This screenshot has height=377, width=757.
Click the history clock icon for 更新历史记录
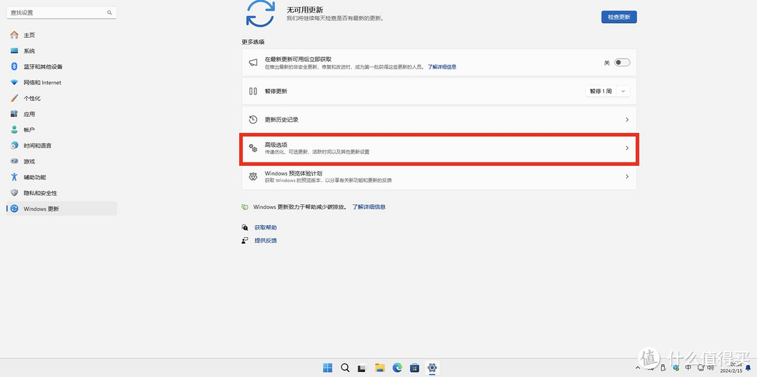(253, 120)
